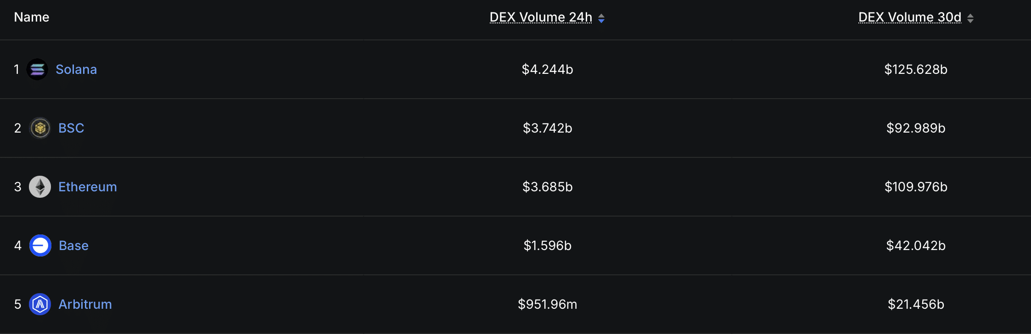Open the Base chain link
Viewport: 1031px width, 334px height.
pos(74,245)
